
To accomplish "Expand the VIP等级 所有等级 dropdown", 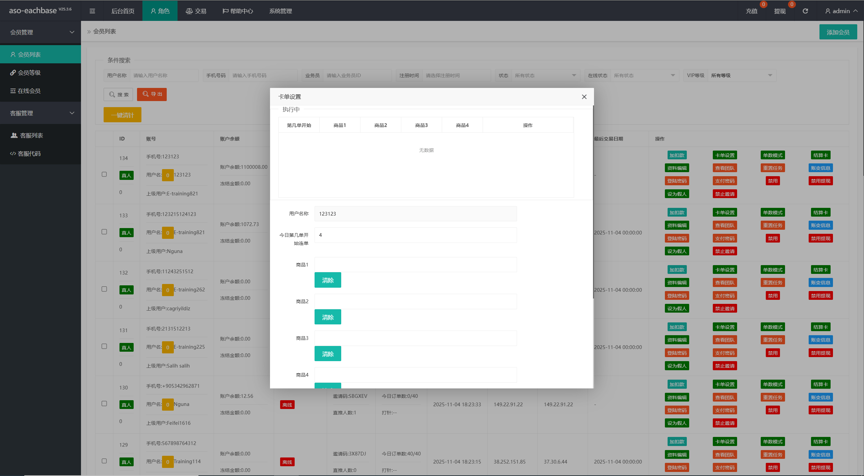I will (742, 75).
